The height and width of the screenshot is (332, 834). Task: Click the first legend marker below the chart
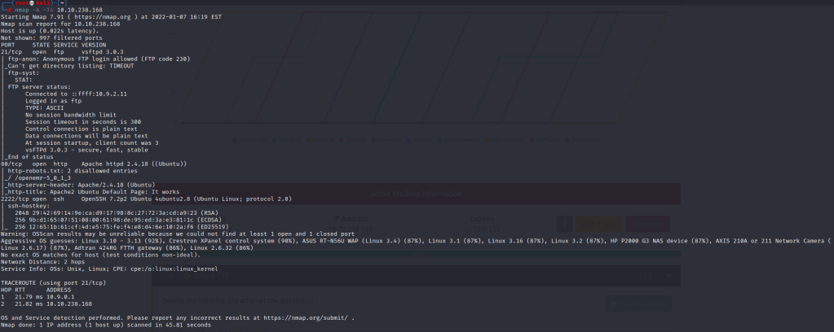233,139
